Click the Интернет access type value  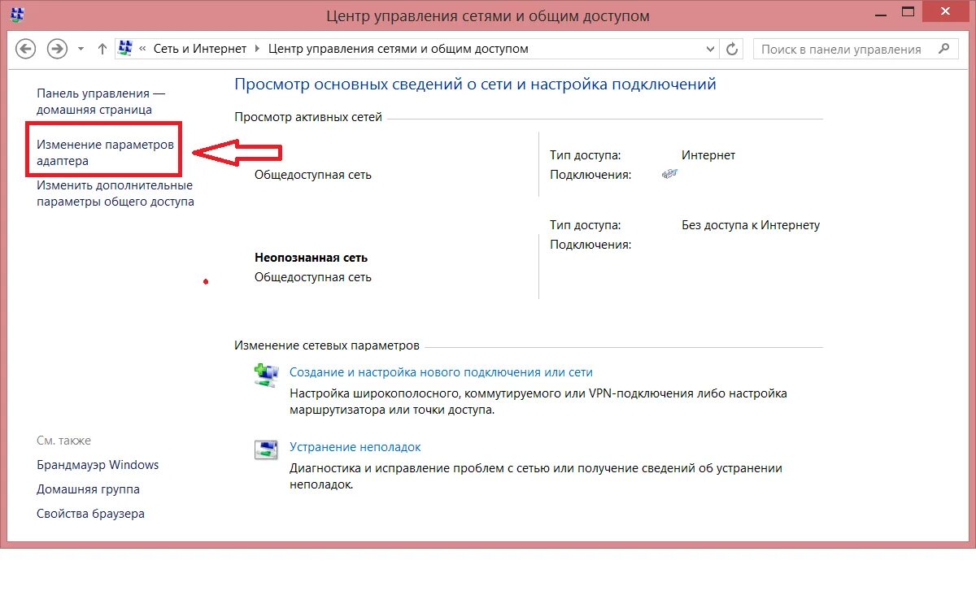(708, 155)
